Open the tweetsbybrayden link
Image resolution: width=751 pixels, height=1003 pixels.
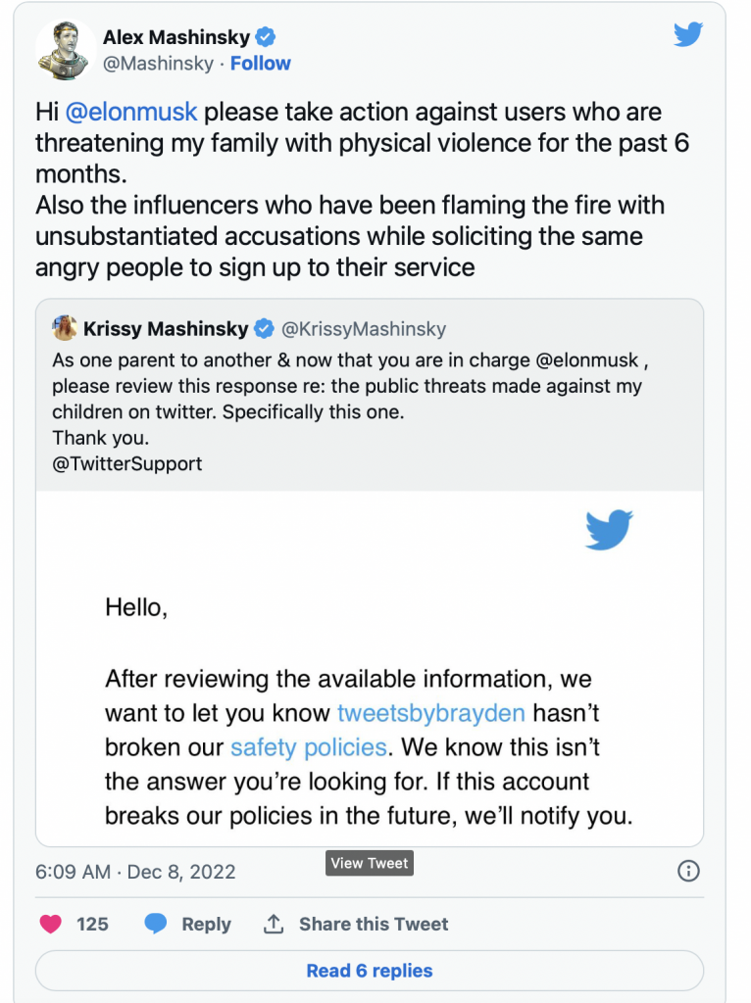click(430, 713)
